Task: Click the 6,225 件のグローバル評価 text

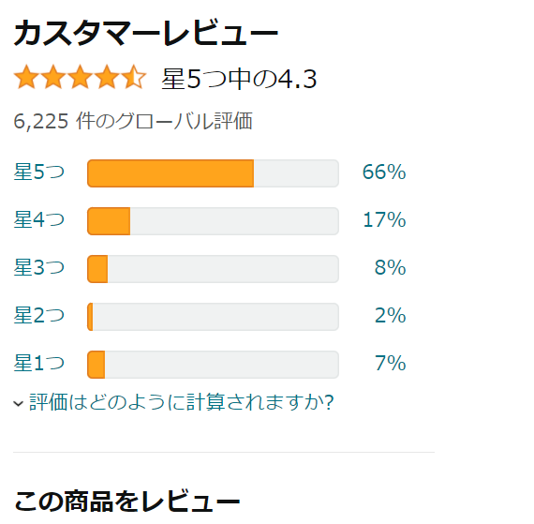Action: 133,121
